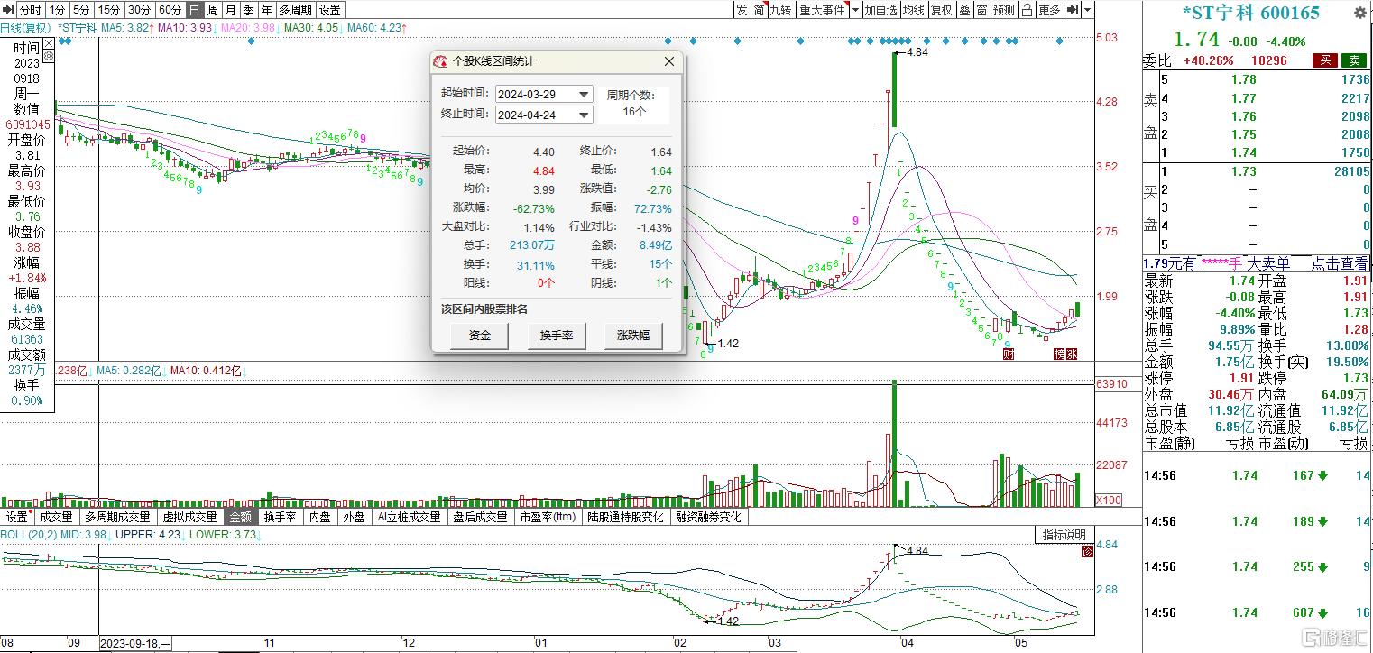1373x653 pixels.
Task: Click the lock icon in chart toolbar
Action: tap(1027, 10)
